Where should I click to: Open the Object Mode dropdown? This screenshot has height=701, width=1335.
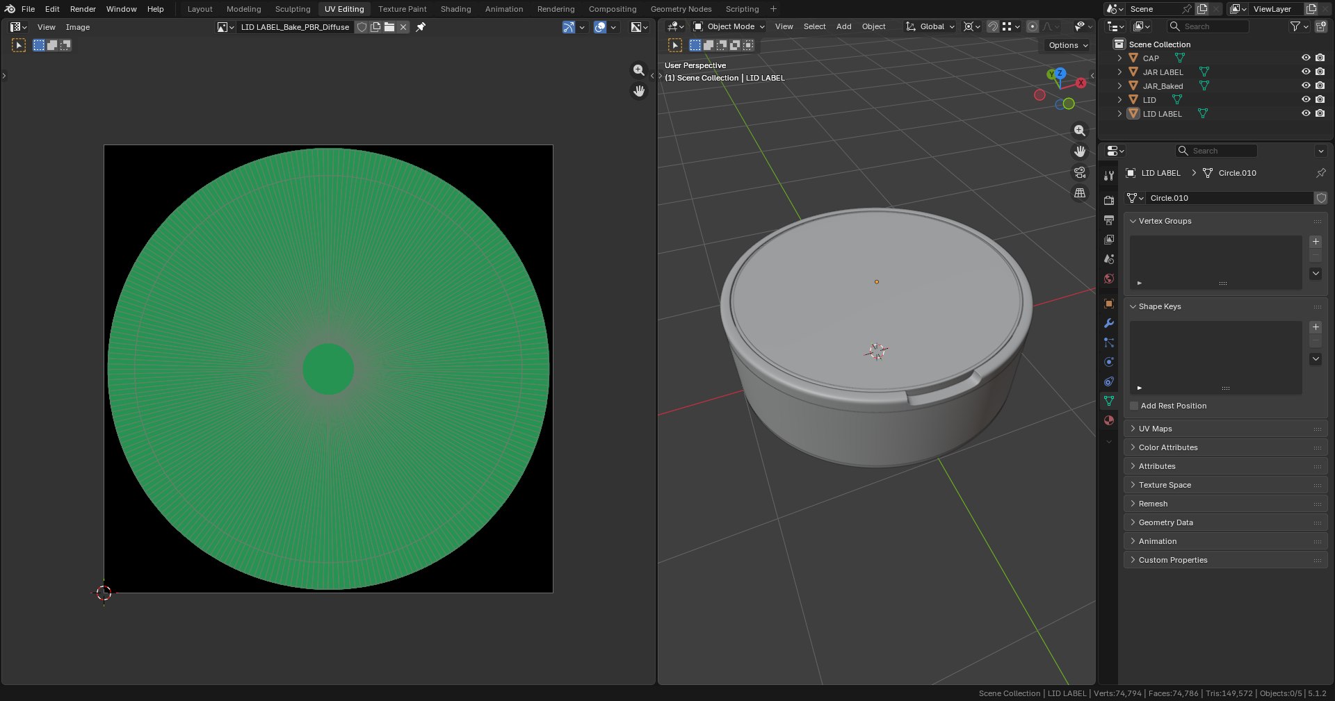click(x=728, y=26)
